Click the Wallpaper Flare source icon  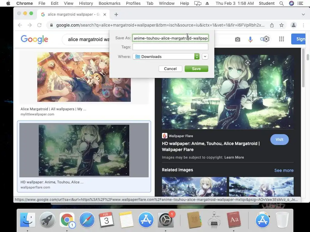pos(164,136)
